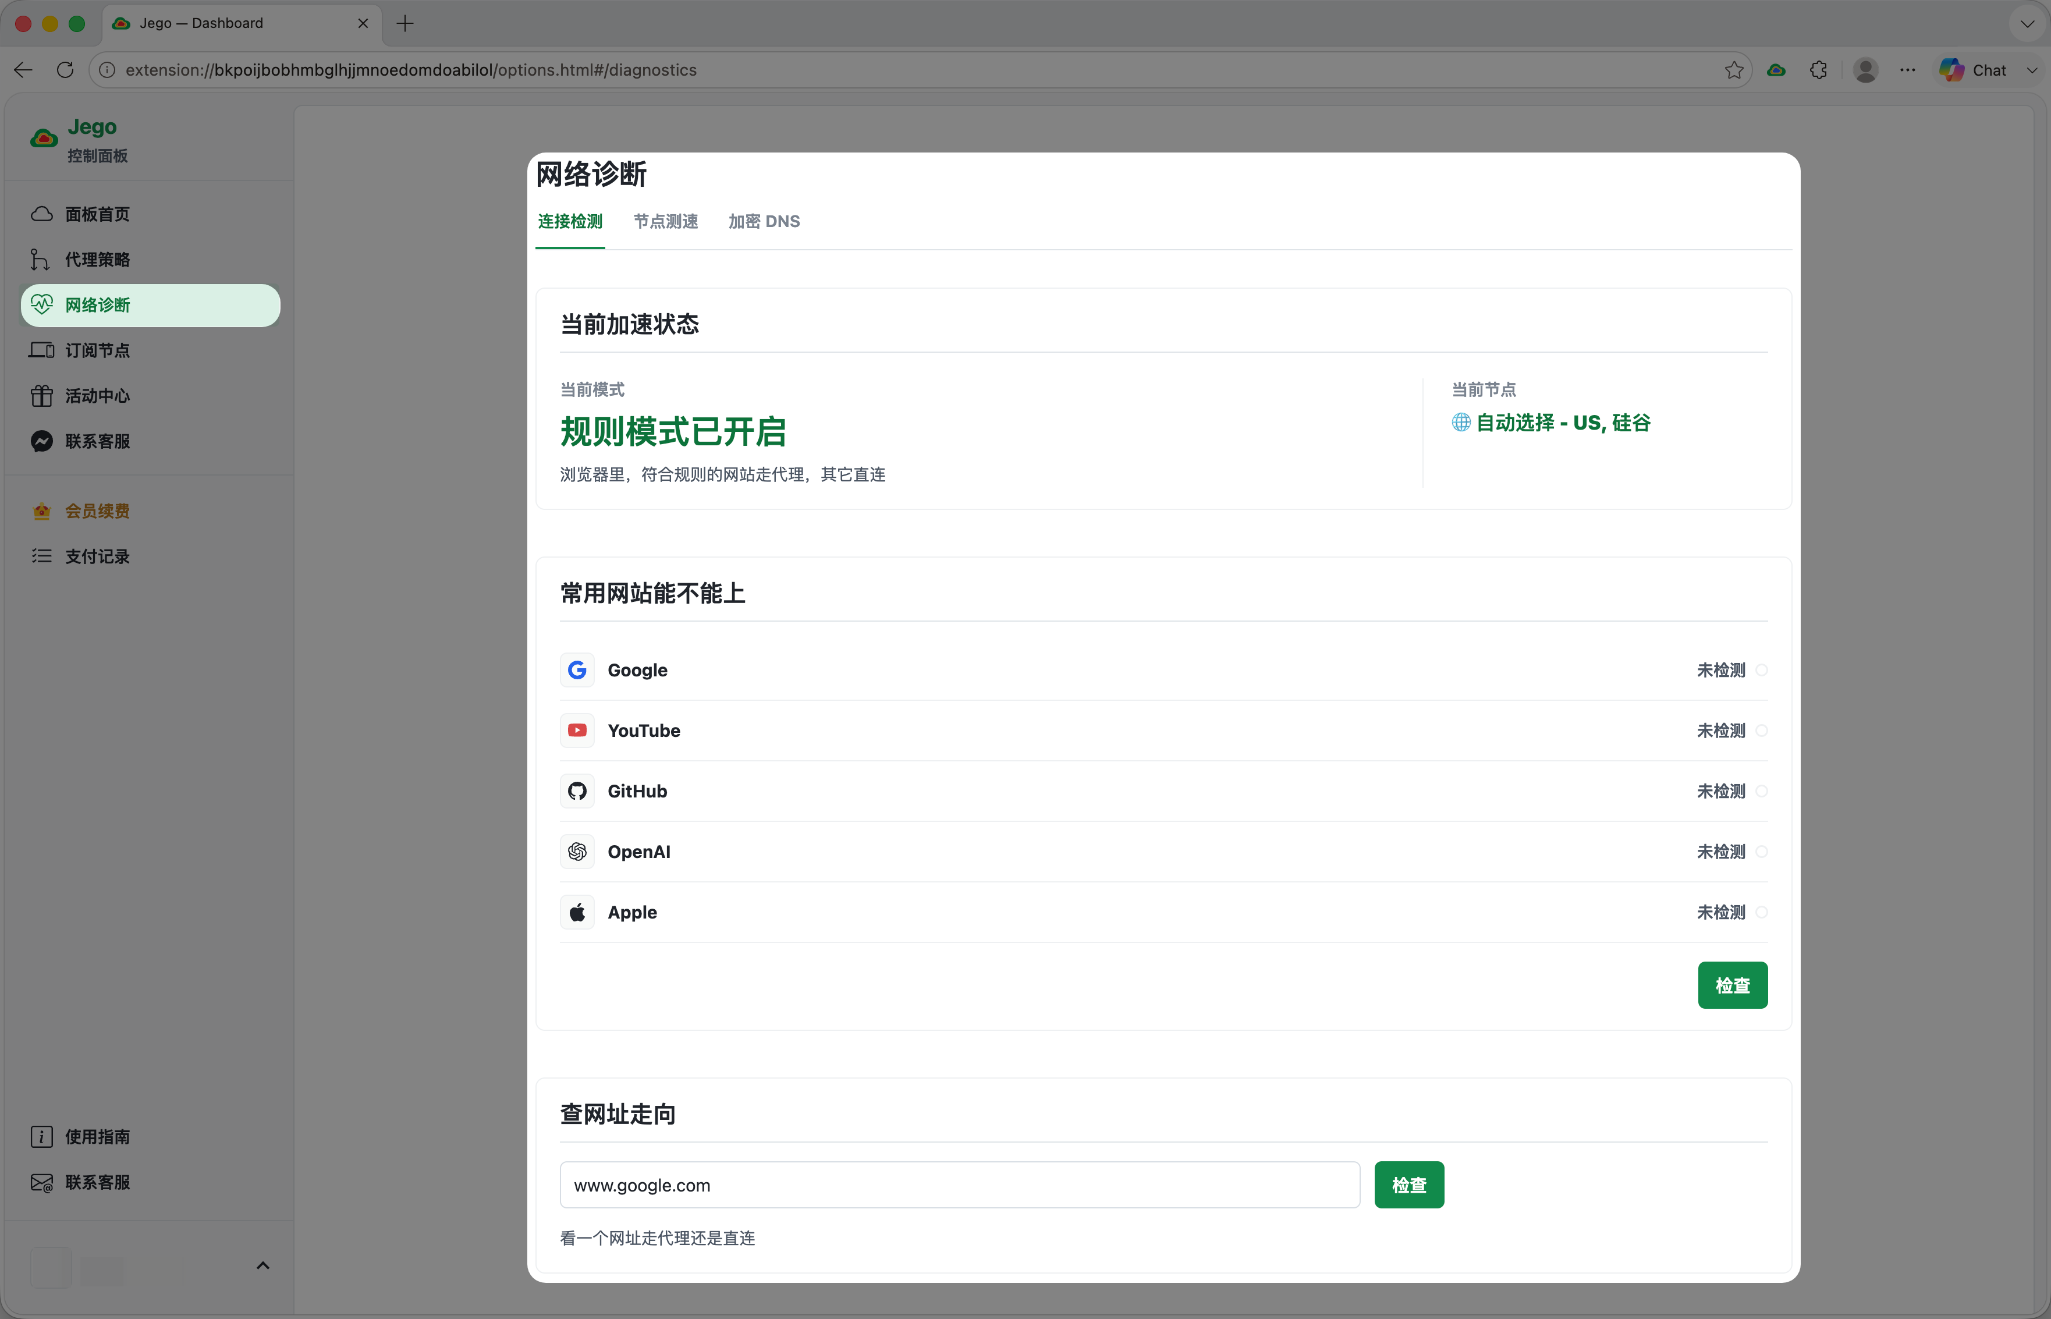Click the OpenAI row label

tap(639, 852)
